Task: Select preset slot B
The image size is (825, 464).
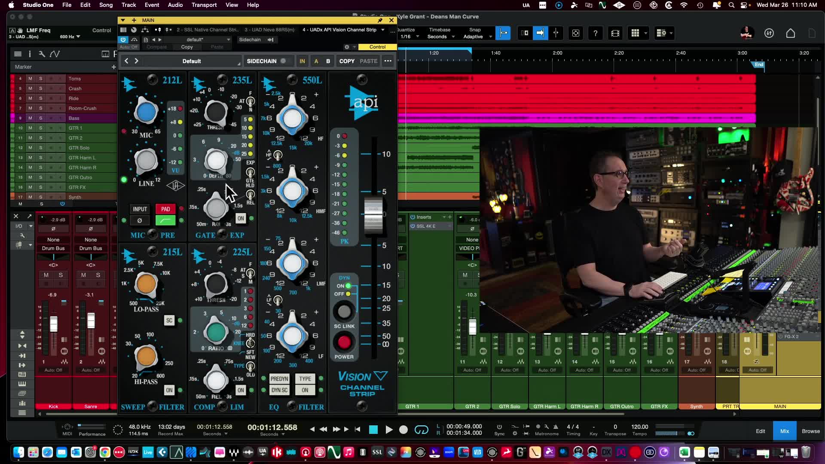Action: coord(328,61)
